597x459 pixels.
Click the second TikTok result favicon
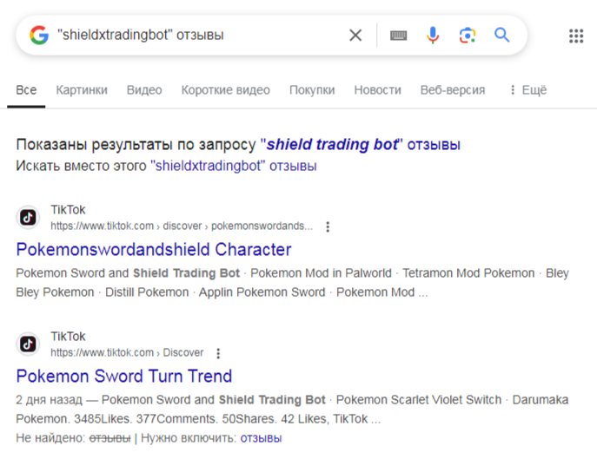[x=29, y=344]
